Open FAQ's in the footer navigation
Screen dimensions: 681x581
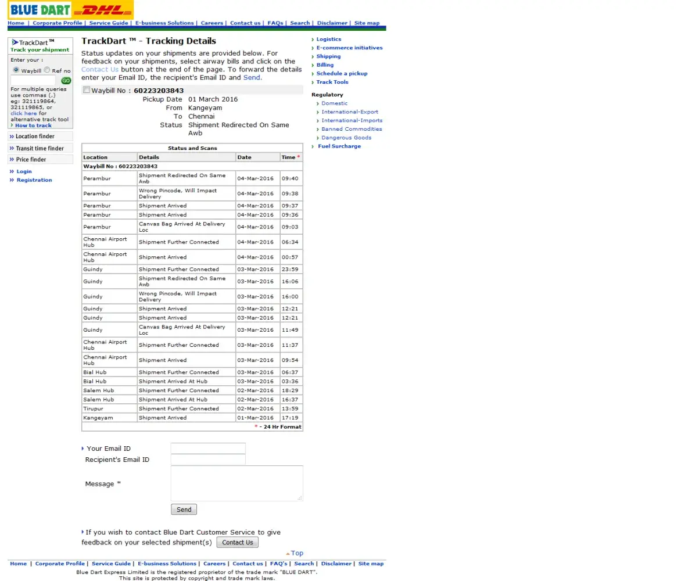point(279,564)
